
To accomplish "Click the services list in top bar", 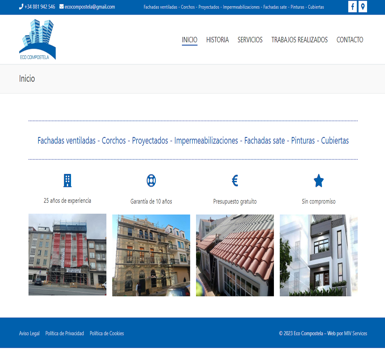I will 234,7.
